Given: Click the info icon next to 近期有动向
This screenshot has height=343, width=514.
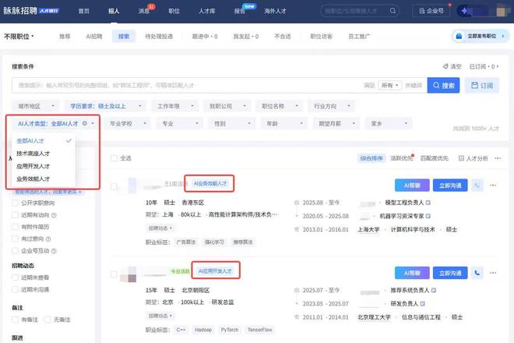Looking at the screenshot, I should click(x=54, y=215).
